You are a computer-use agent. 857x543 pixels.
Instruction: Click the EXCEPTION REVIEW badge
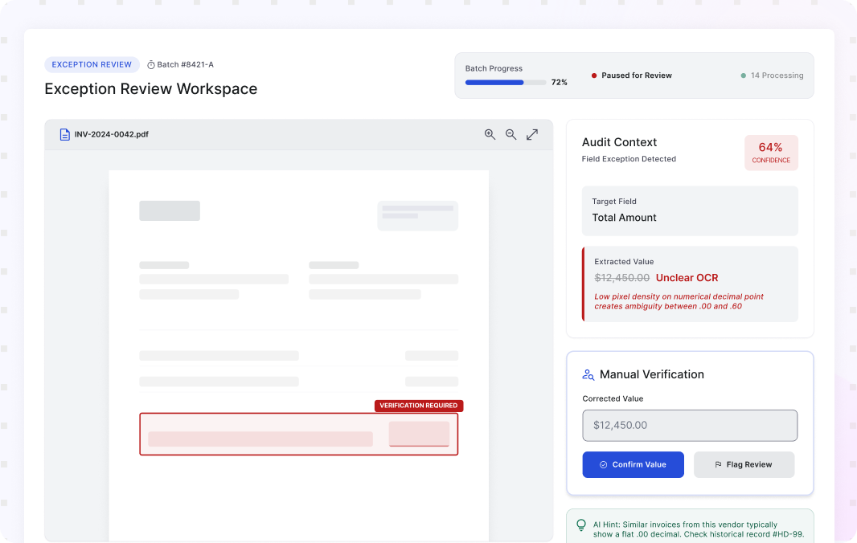92,64
